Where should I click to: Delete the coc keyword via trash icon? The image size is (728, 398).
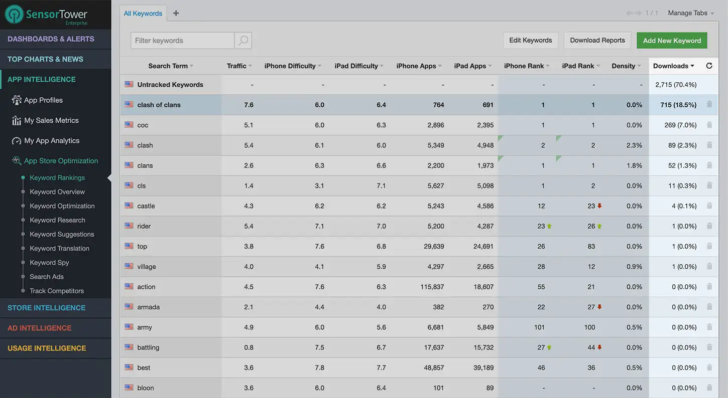(709, 125)
